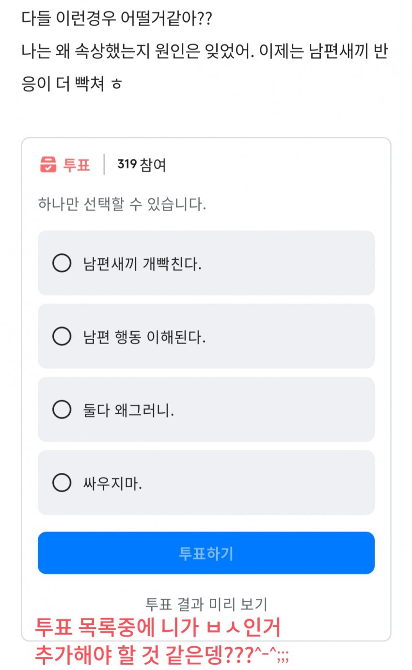This screenshot has height=670, width=412.
Task: Tap the 남편새끼 개빡친다. option text
Action: (x=142, y=264)
